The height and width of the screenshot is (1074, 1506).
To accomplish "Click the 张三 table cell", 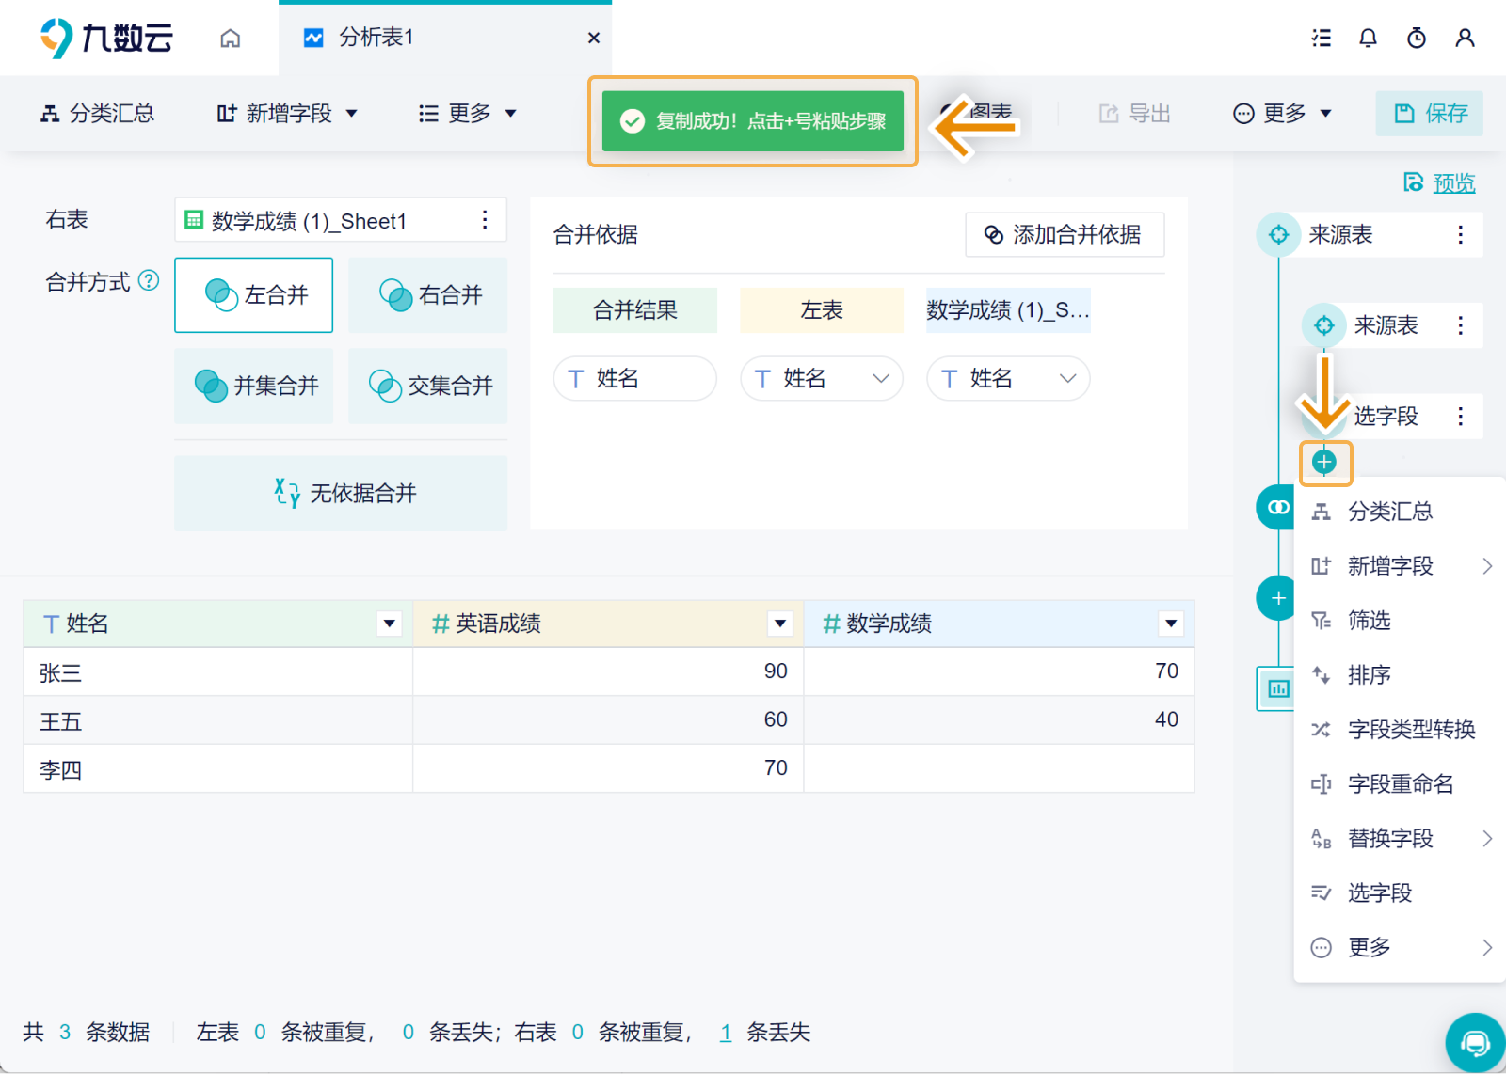I will coord(217,672).
